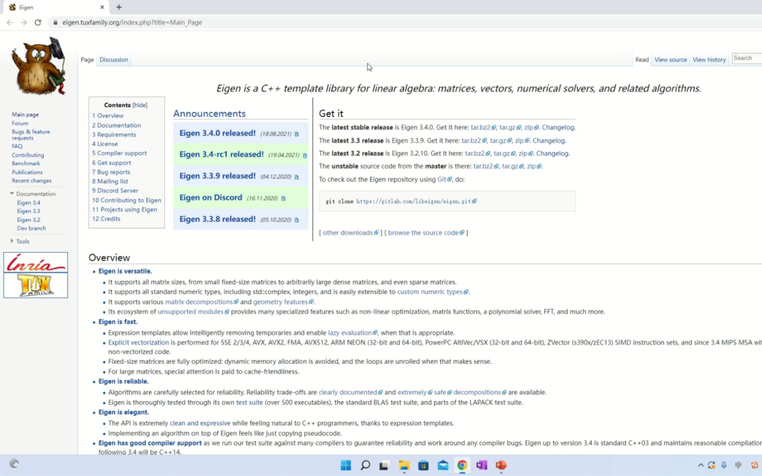Image resolution: width=762 pixels, height=476 pixels.
Task: Open the test suite link
Action: pyautogui.click(x=249, y=403)
